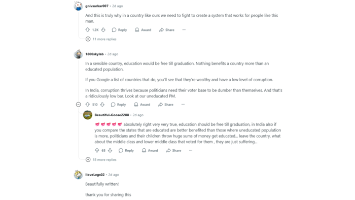The height and width of the screenshot is (200, 355).
Task: Open more options on Beautiful-Goose2288's reply
Action: pyautogui.click(x=191, y=150)
